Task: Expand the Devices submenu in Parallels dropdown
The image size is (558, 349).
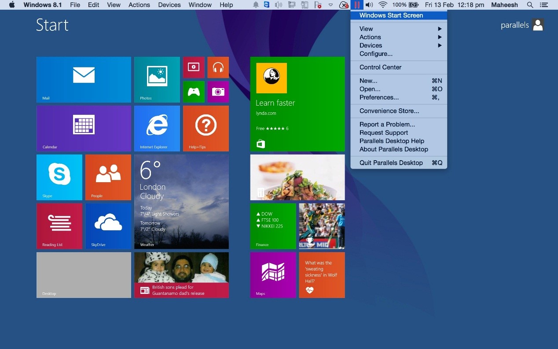Action: (399, 45)
